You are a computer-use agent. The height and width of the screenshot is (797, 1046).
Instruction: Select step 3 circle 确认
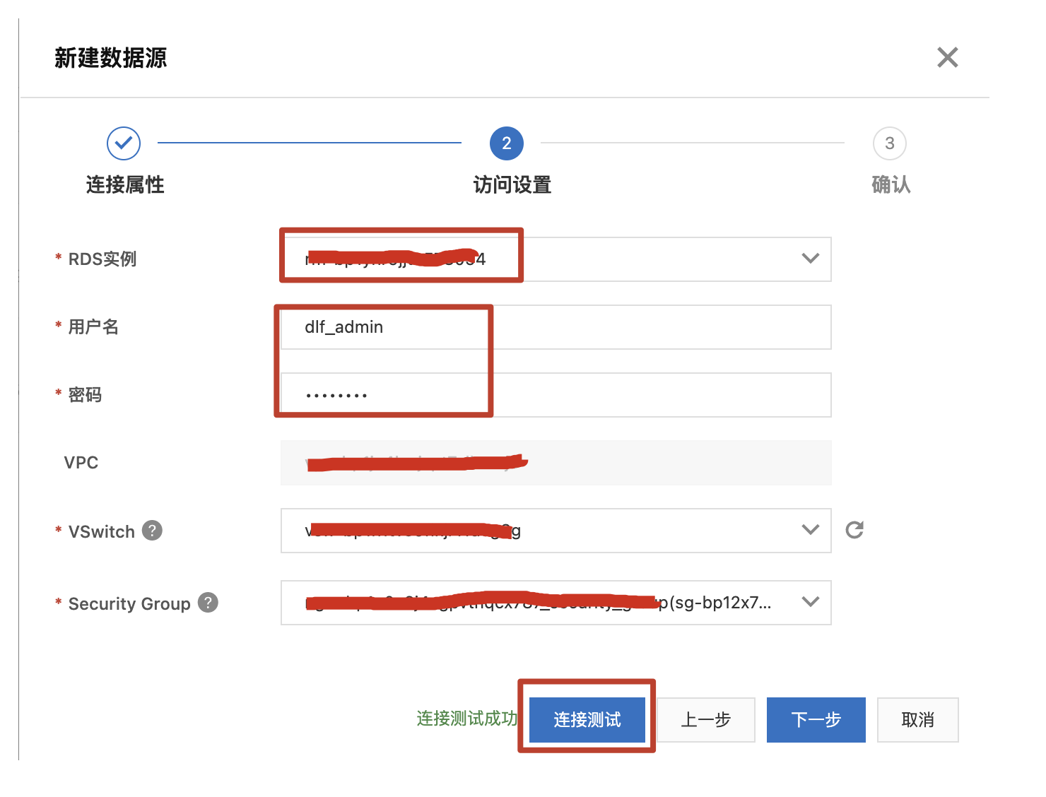pyautogui.click(x=890, y=143)
